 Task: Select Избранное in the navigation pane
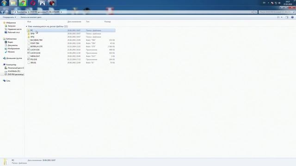(x=11, y=23)
